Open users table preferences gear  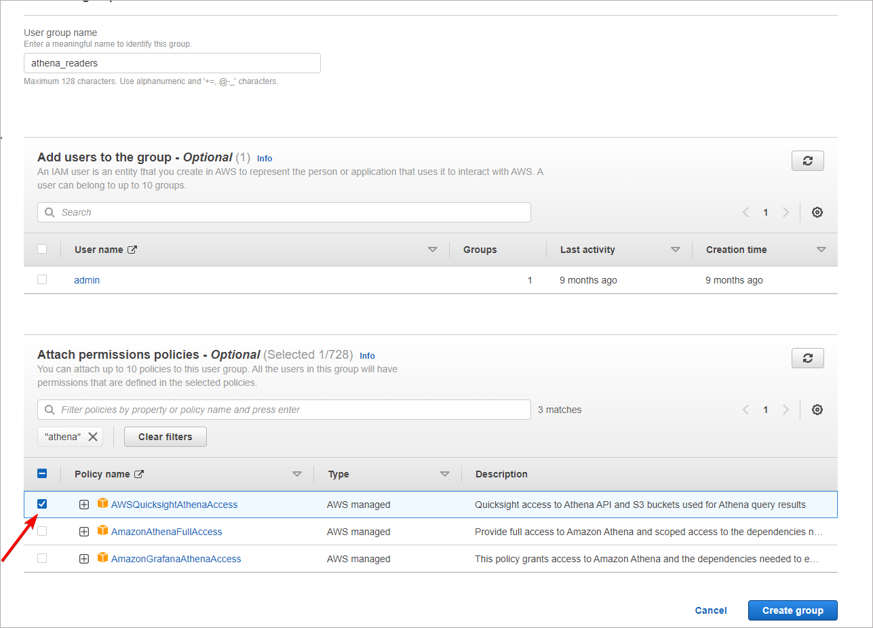[817, 212]
